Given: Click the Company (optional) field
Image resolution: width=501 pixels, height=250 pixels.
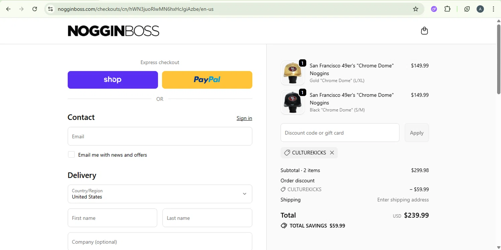Looking at the screenshot, I should pyautogui.click(x=160, y=241).
